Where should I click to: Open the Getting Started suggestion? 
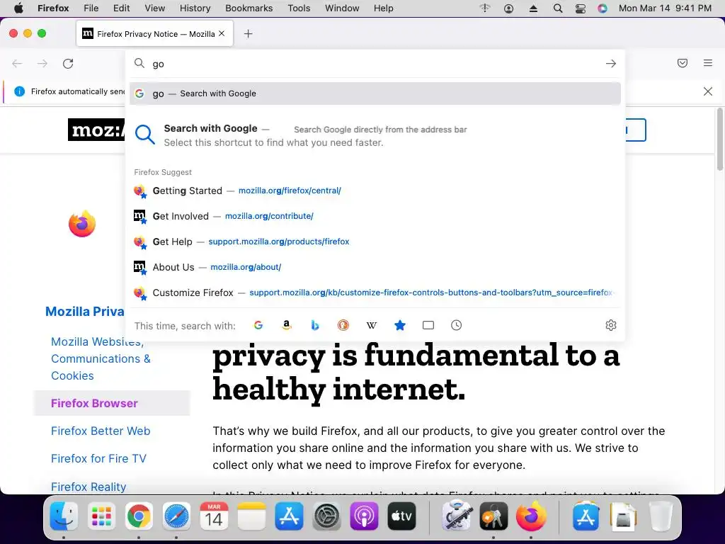coord(375,191)
